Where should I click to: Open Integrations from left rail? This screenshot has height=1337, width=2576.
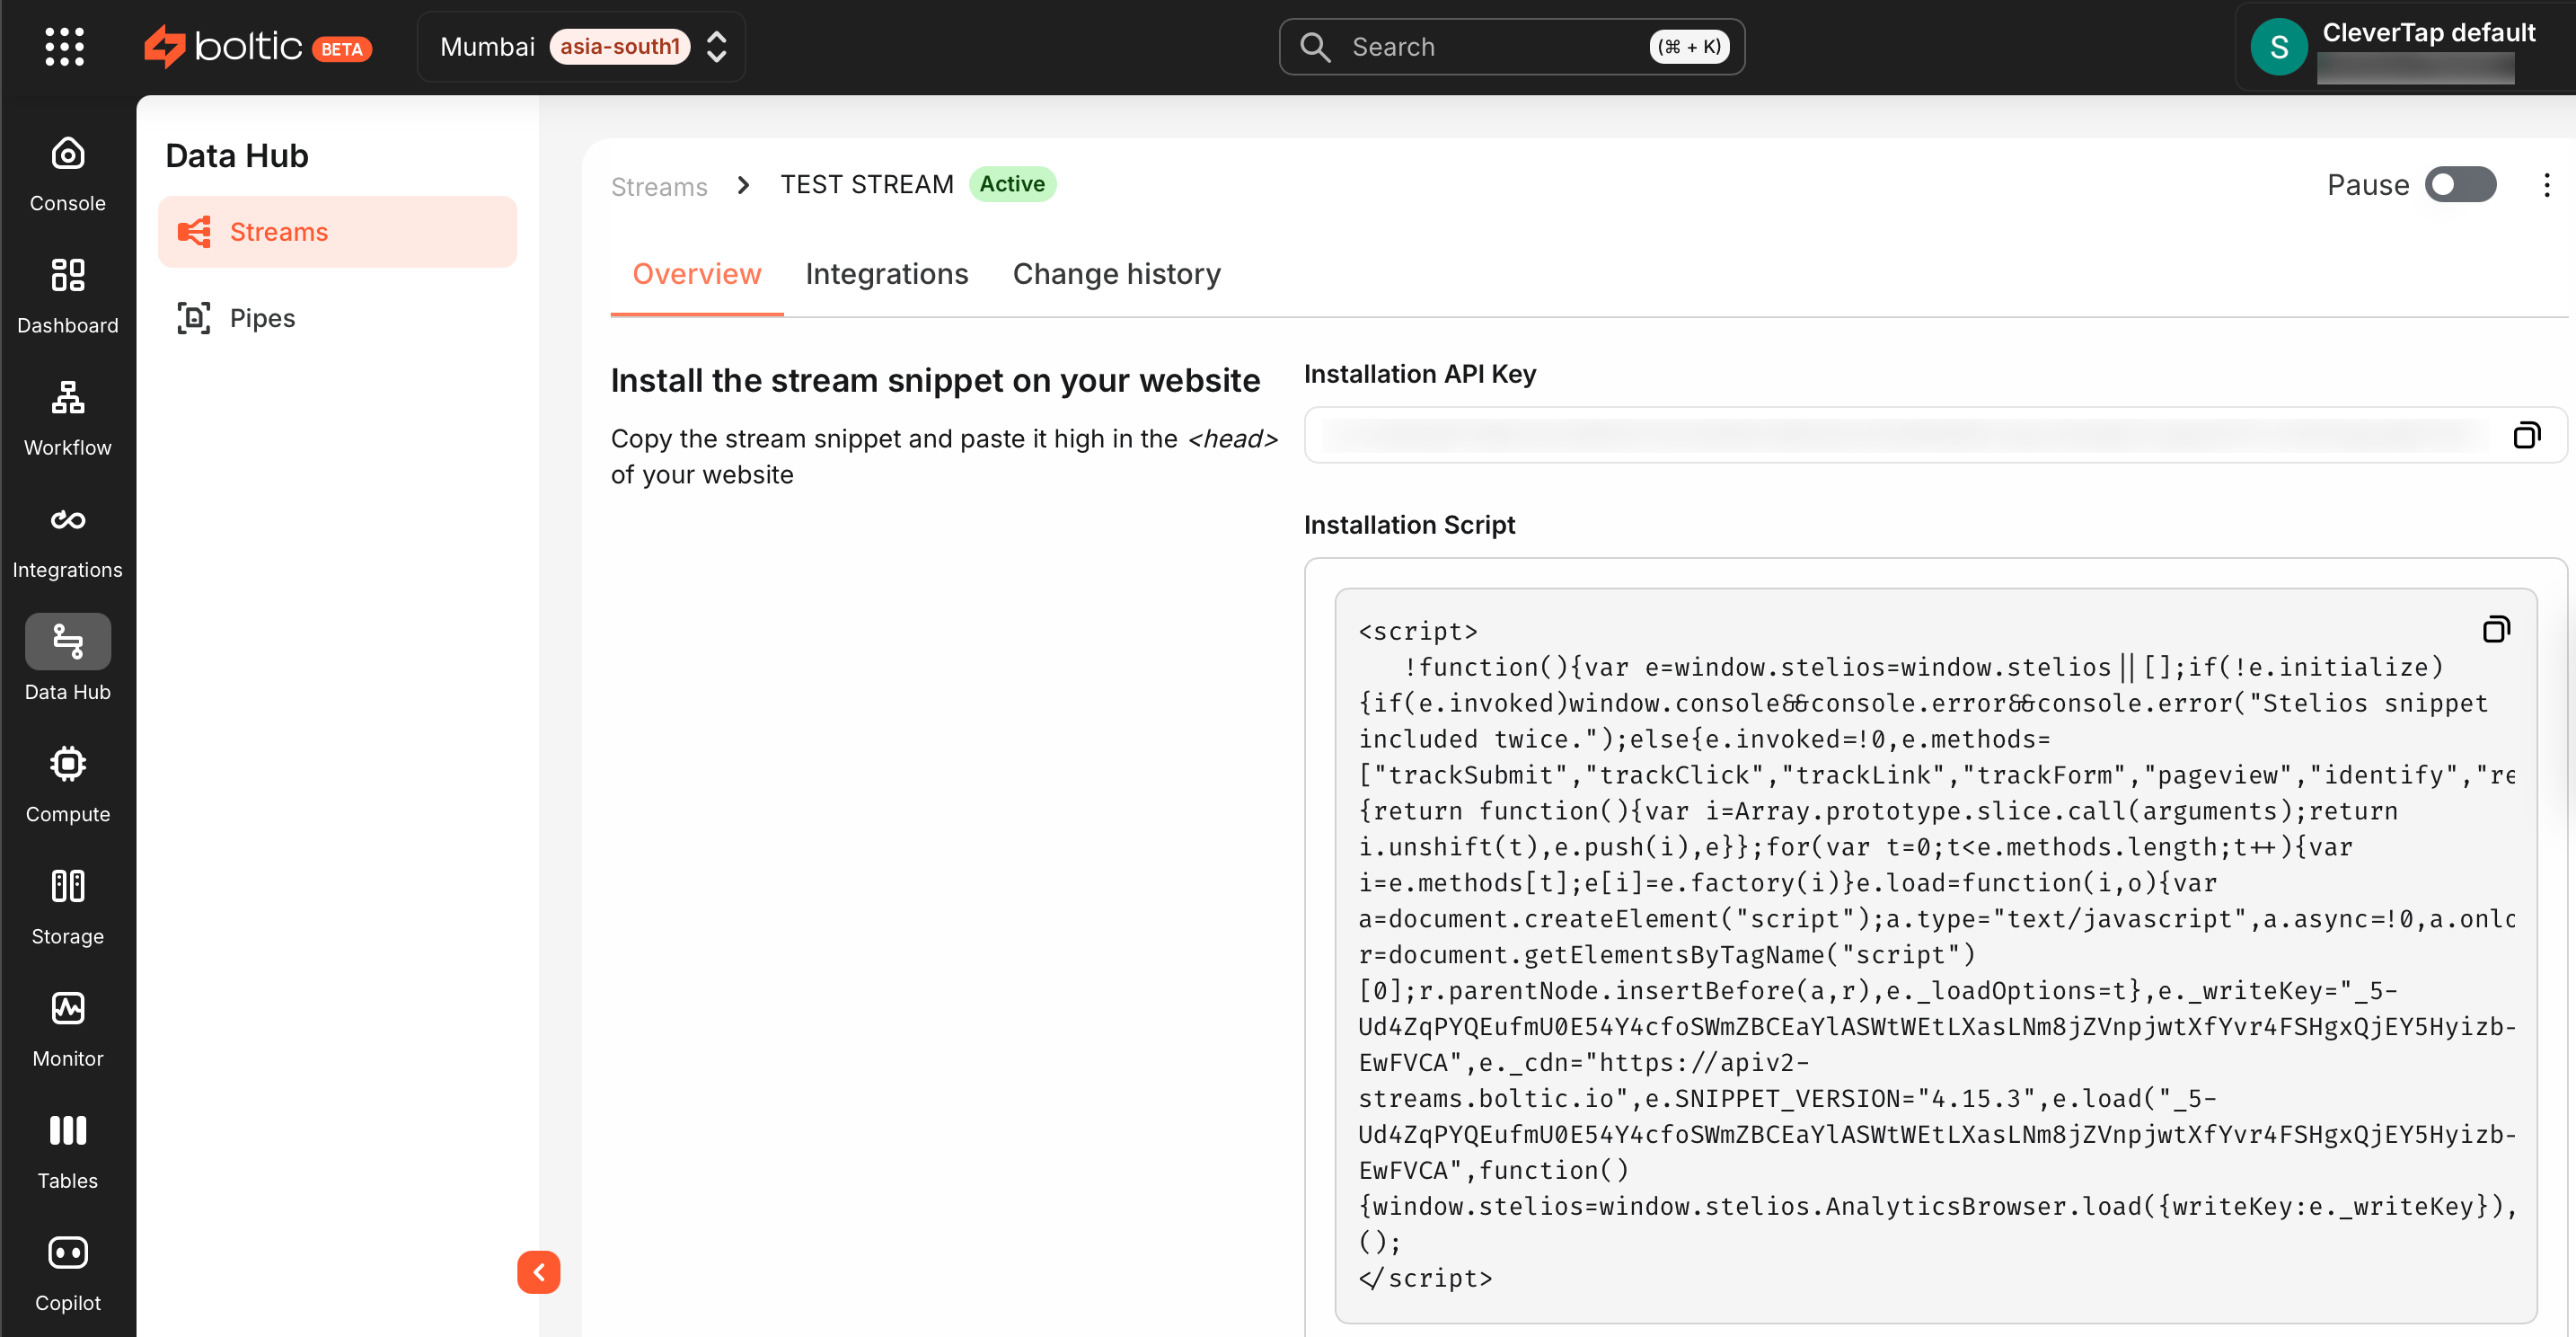(x=67, y=541)
